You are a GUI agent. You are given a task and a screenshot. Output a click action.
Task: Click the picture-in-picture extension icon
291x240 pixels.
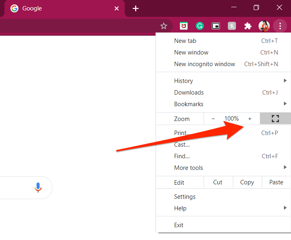click(216, 26)
